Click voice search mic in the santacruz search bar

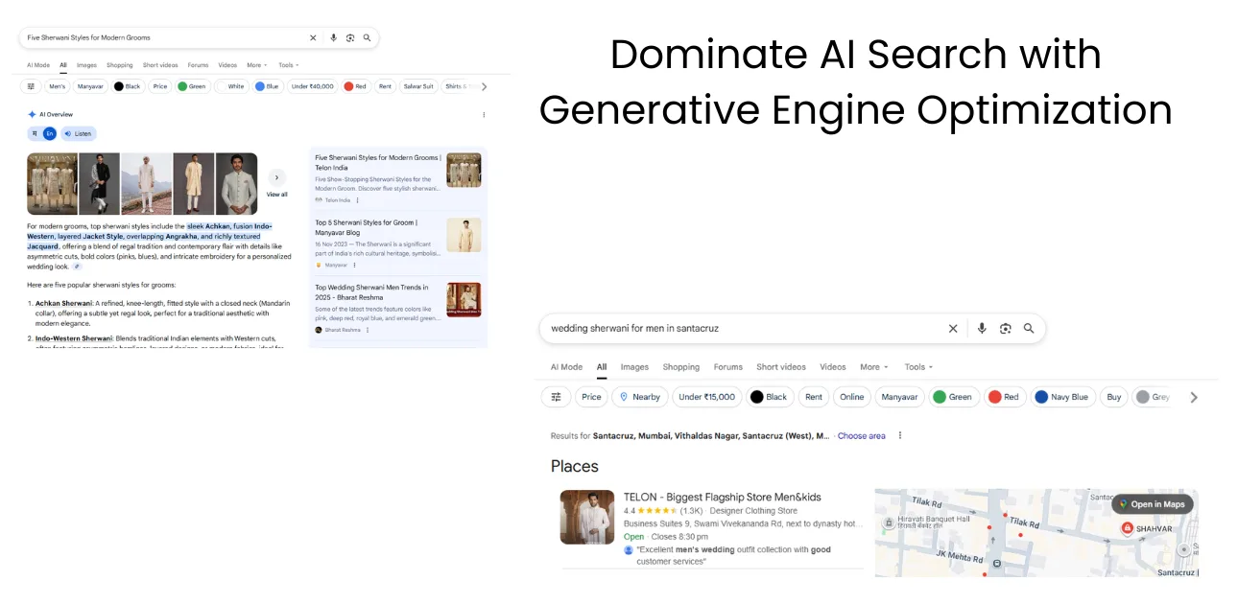point(981,328)
